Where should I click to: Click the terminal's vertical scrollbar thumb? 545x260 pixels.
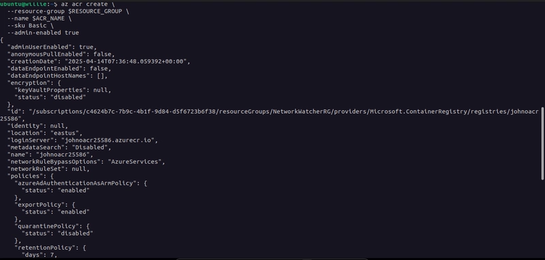click(542, 144)
